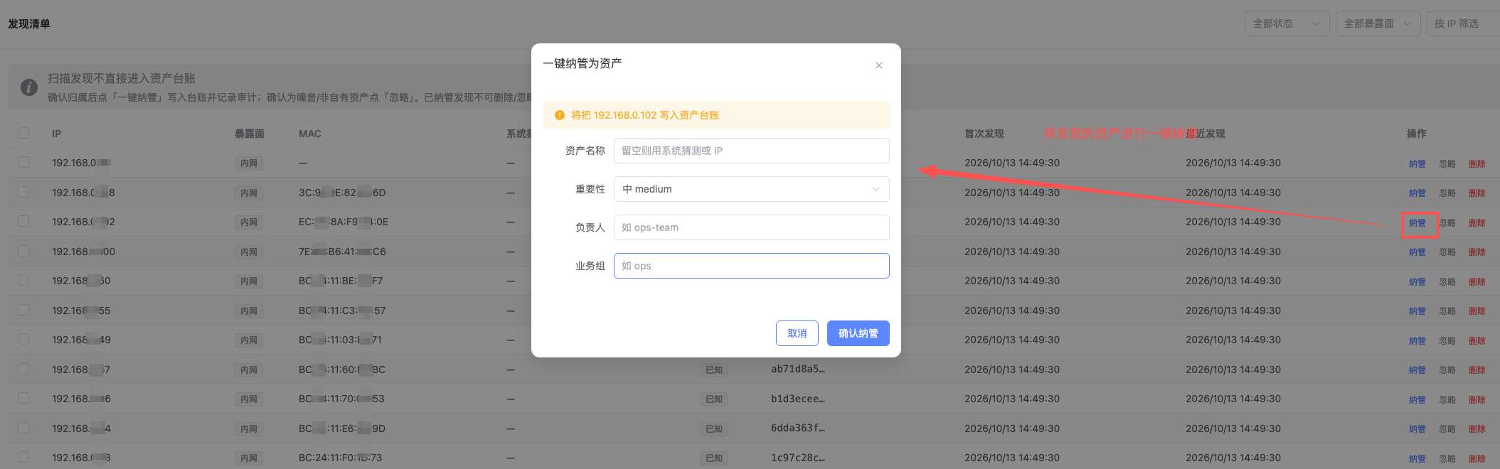Image resolution: width=1500 pixels, height=469 pixels.
Task: Click the 暴露面 column header
Action: click(249, 134)
